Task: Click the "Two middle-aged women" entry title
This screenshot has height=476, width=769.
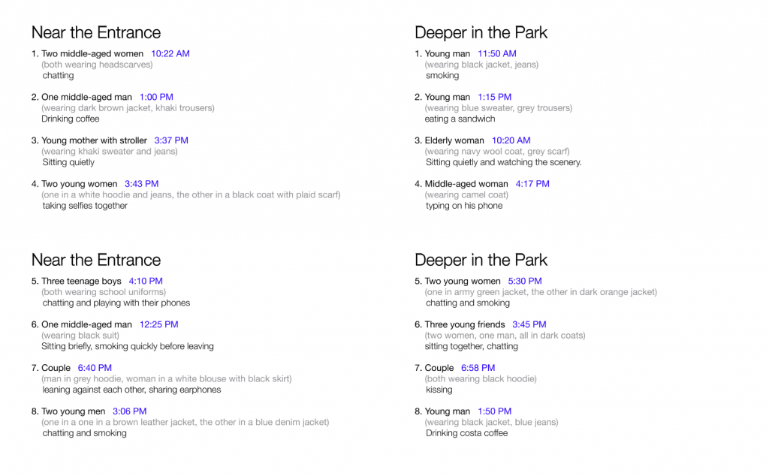Action: 92,54
